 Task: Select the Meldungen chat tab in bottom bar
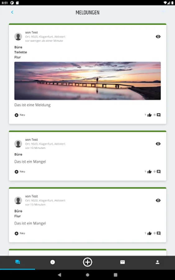click(x=17, y=262)
